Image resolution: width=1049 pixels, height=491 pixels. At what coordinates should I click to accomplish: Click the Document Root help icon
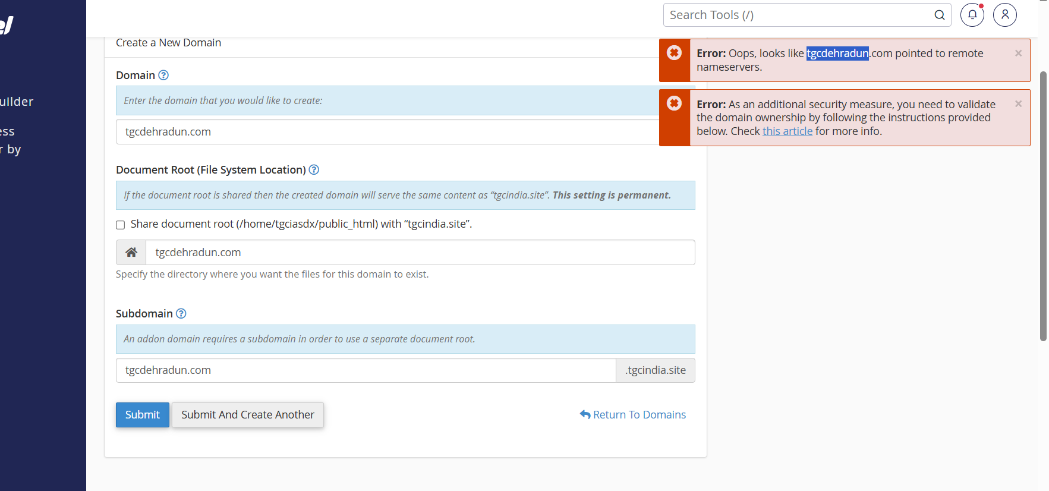314,170
